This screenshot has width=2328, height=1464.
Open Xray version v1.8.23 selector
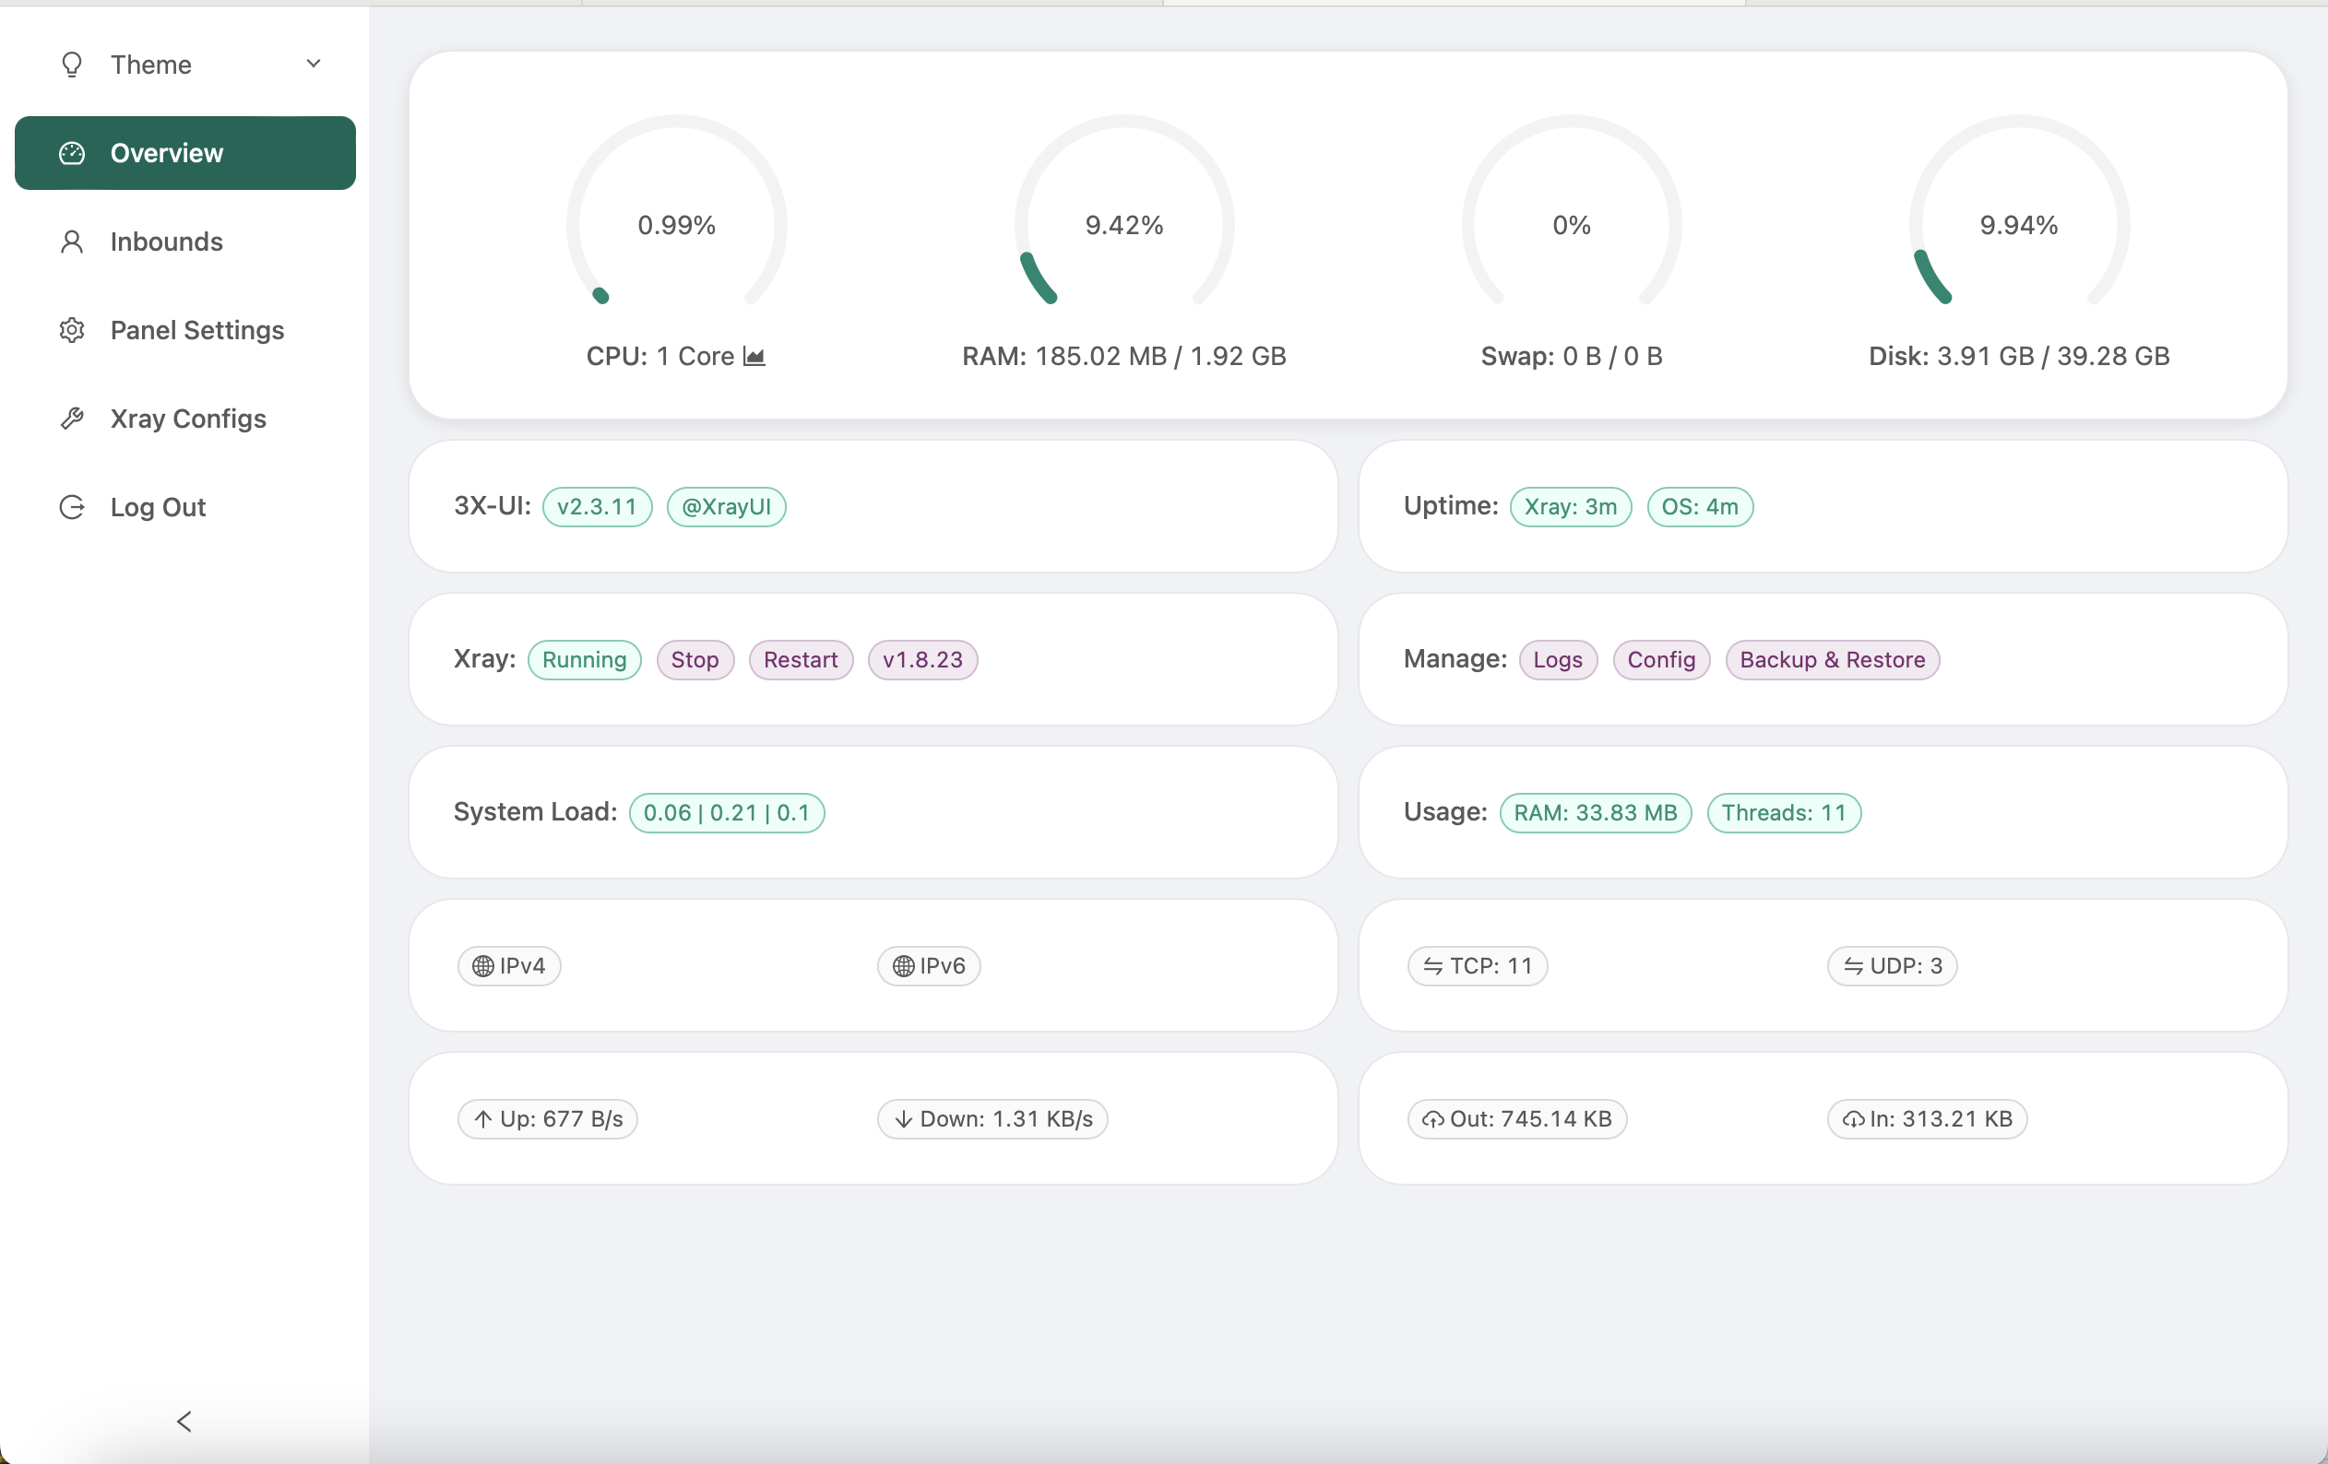(921, 660)
